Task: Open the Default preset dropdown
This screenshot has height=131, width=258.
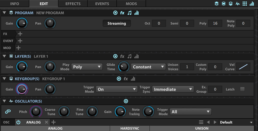Action: click(236, 122)
